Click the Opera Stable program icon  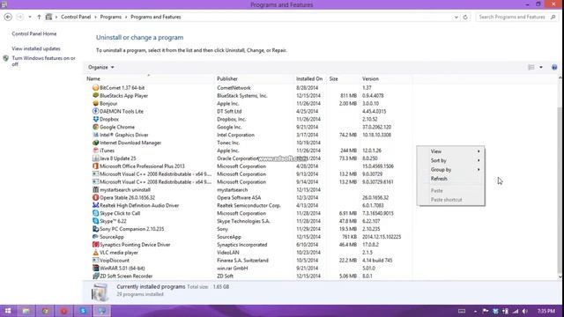coord(95,197)
